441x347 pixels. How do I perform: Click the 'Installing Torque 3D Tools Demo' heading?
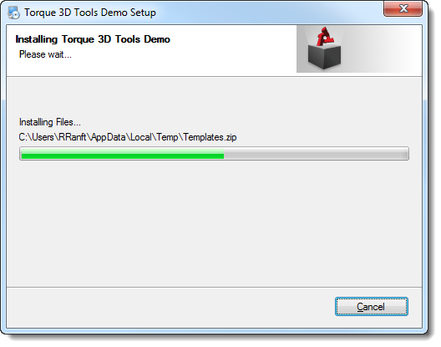pos(94,39)
